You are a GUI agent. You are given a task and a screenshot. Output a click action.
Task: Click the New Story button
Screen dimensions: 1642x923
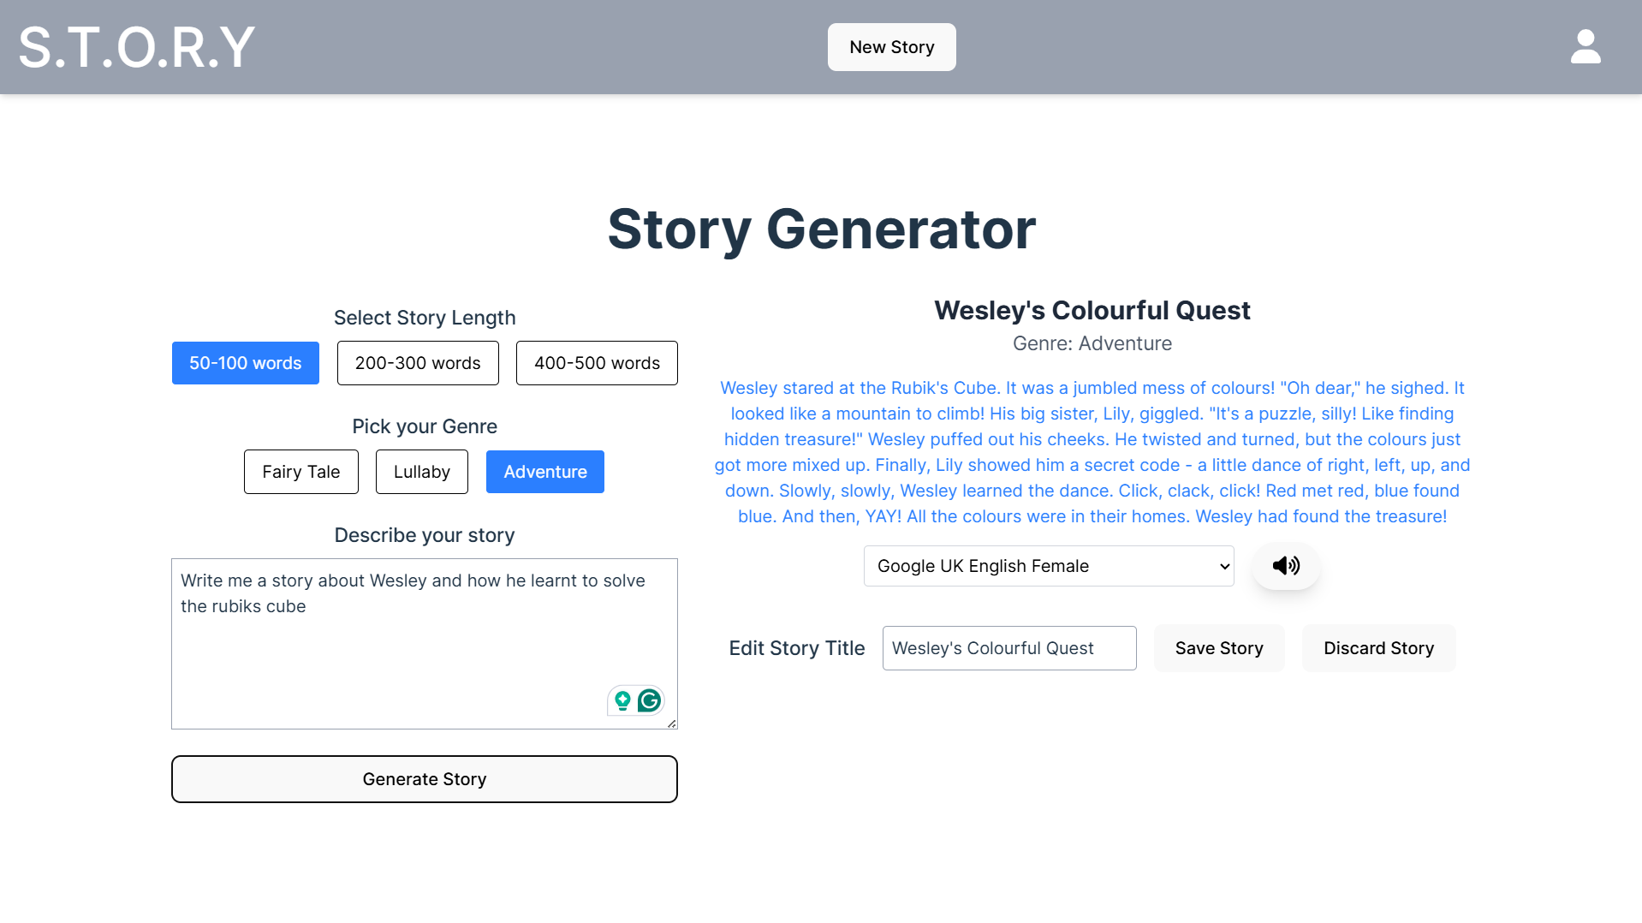[x=891, y=47]
